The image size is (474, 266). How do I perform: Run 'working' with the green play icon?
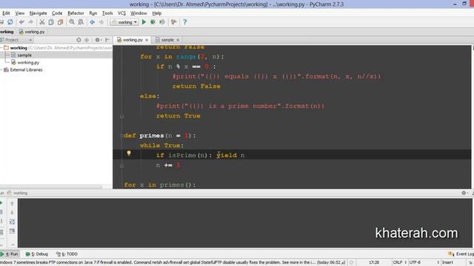[144, 22]
